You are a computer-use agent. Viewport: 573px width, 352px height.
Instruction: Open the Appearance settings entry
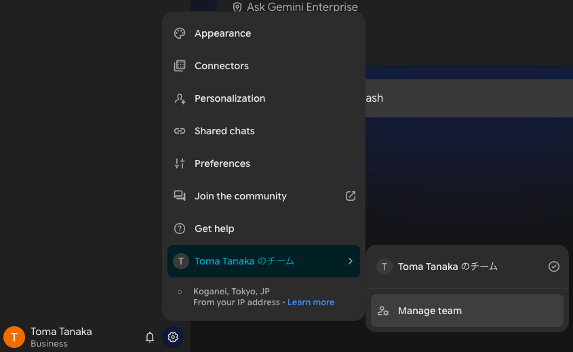click(x=264, y=33)
